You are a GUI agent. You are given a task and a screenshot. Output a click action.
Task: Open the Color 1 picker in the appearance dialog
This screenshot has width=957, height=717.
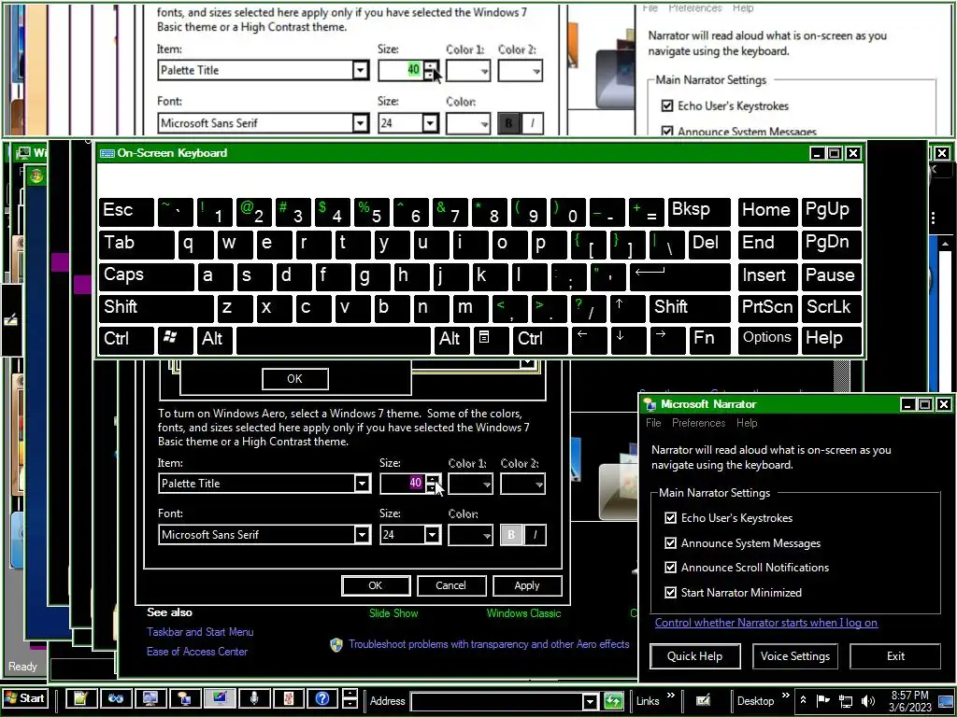(x=470, y=485)
